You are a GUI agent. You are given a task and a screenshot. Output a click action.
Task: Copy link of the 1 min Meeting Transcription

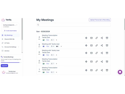96,70
